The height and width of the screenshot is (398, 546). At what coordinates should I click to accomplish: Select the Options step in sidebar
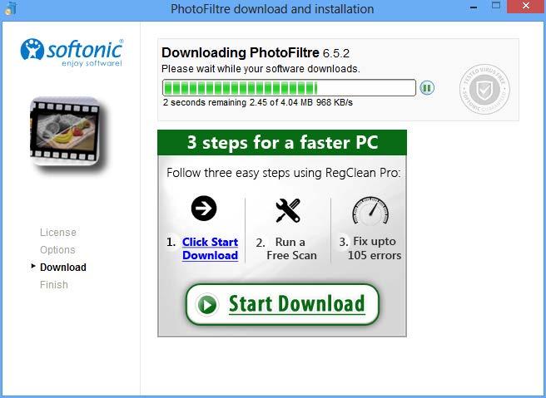click(x=57, y=249)
